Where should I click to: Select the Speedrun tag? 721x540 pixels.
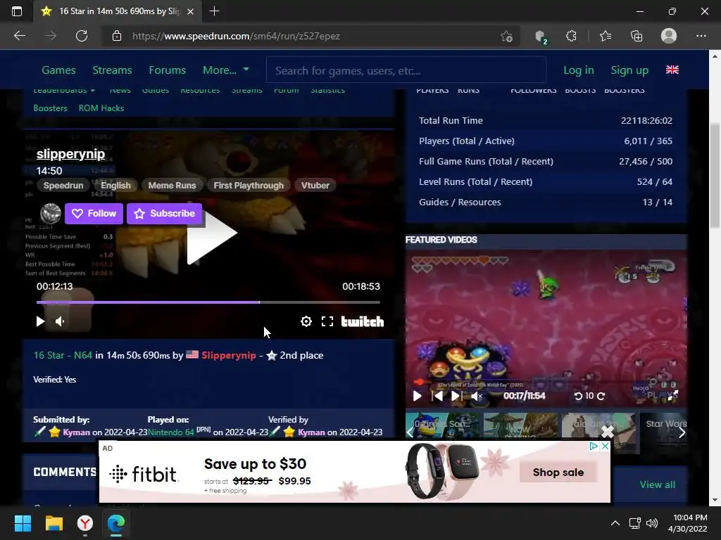click(63, 186)
